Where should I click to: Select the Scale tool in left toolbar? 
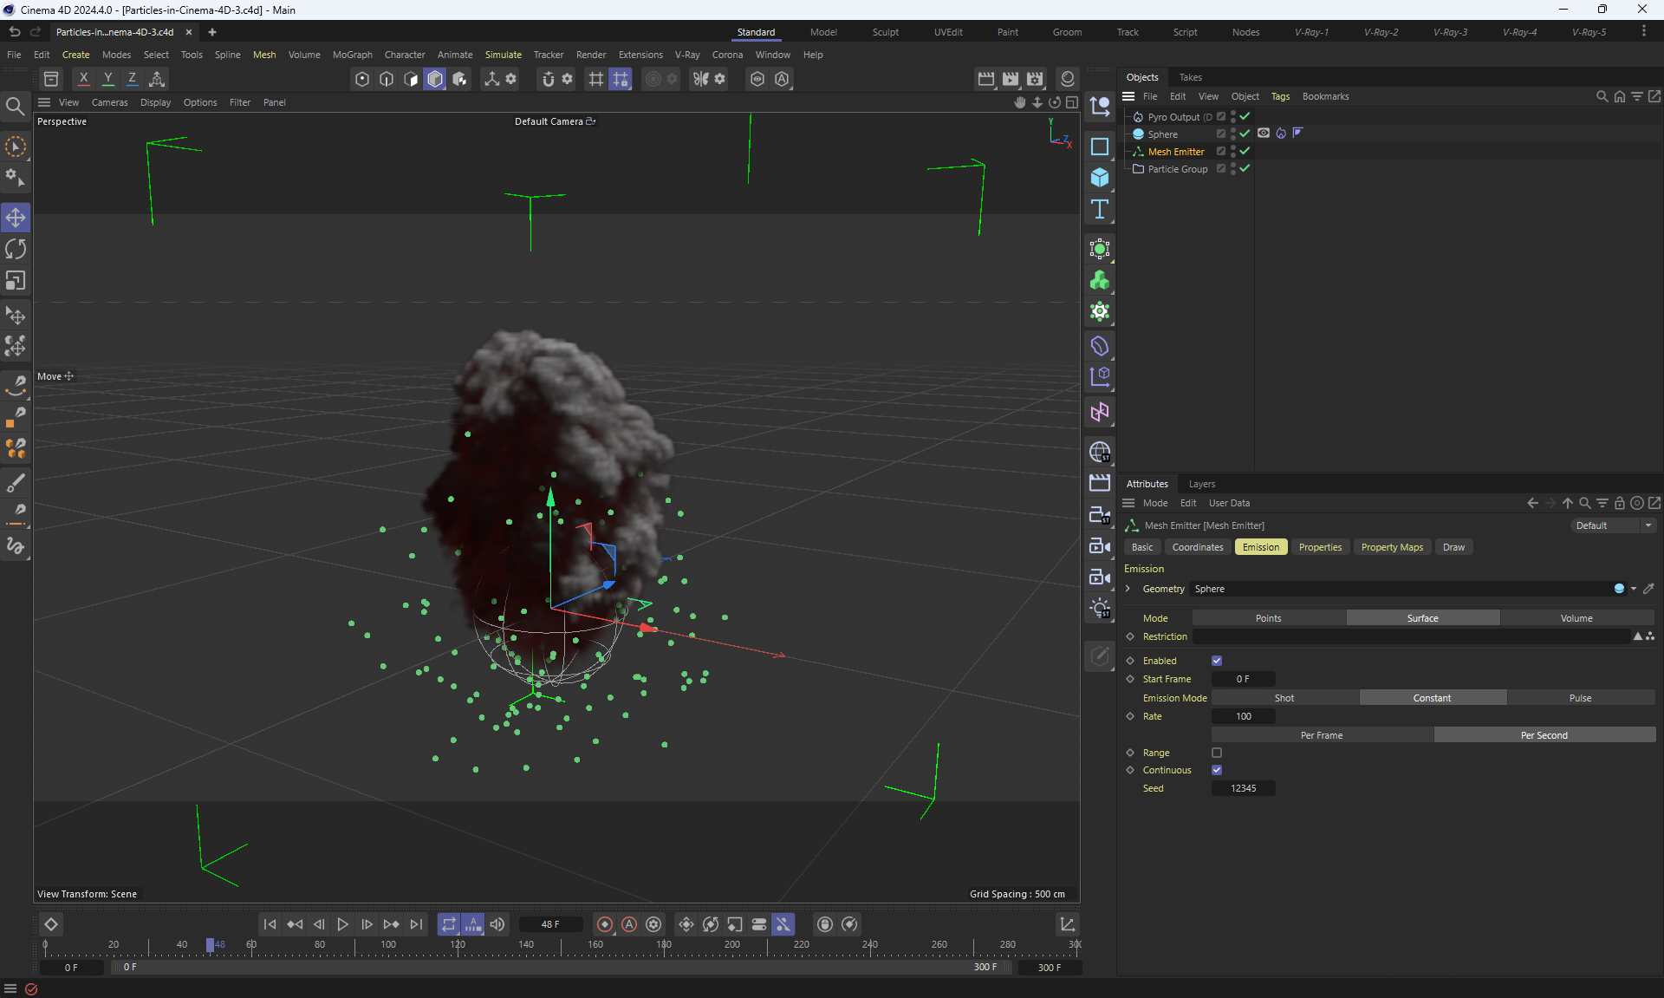point(16,281)
